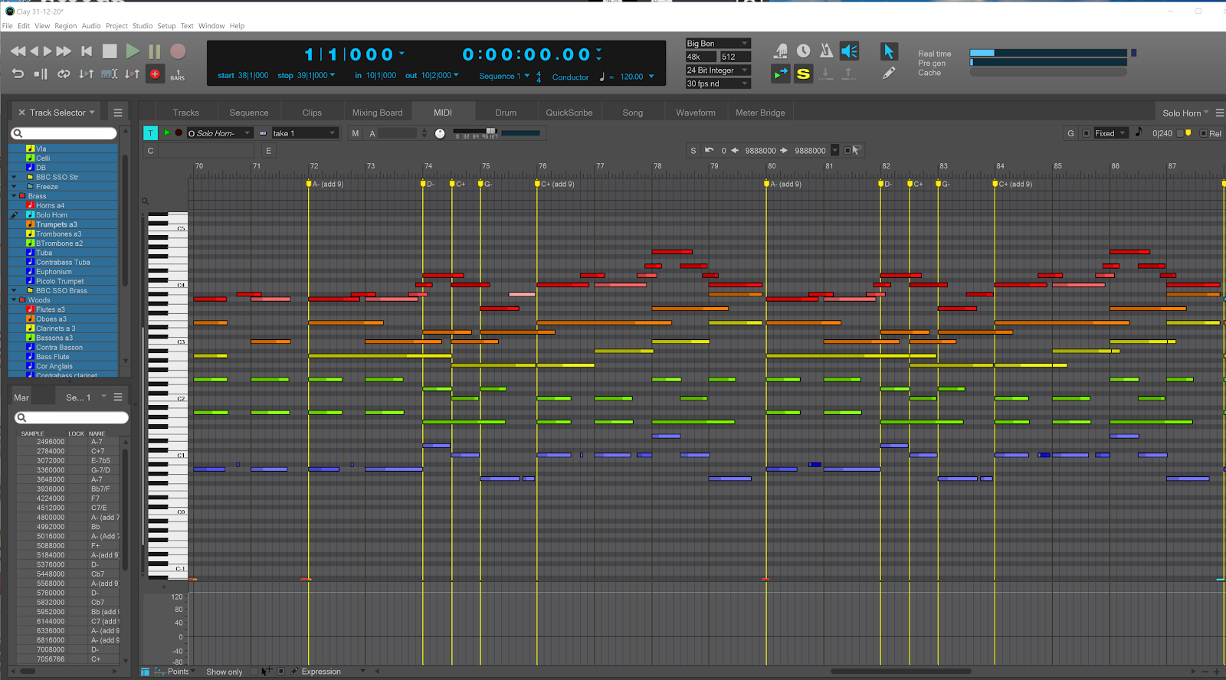The image size is (1226, 680).
Task: Toggle the yellow Solo mode S button
Action: pos(803,74)
